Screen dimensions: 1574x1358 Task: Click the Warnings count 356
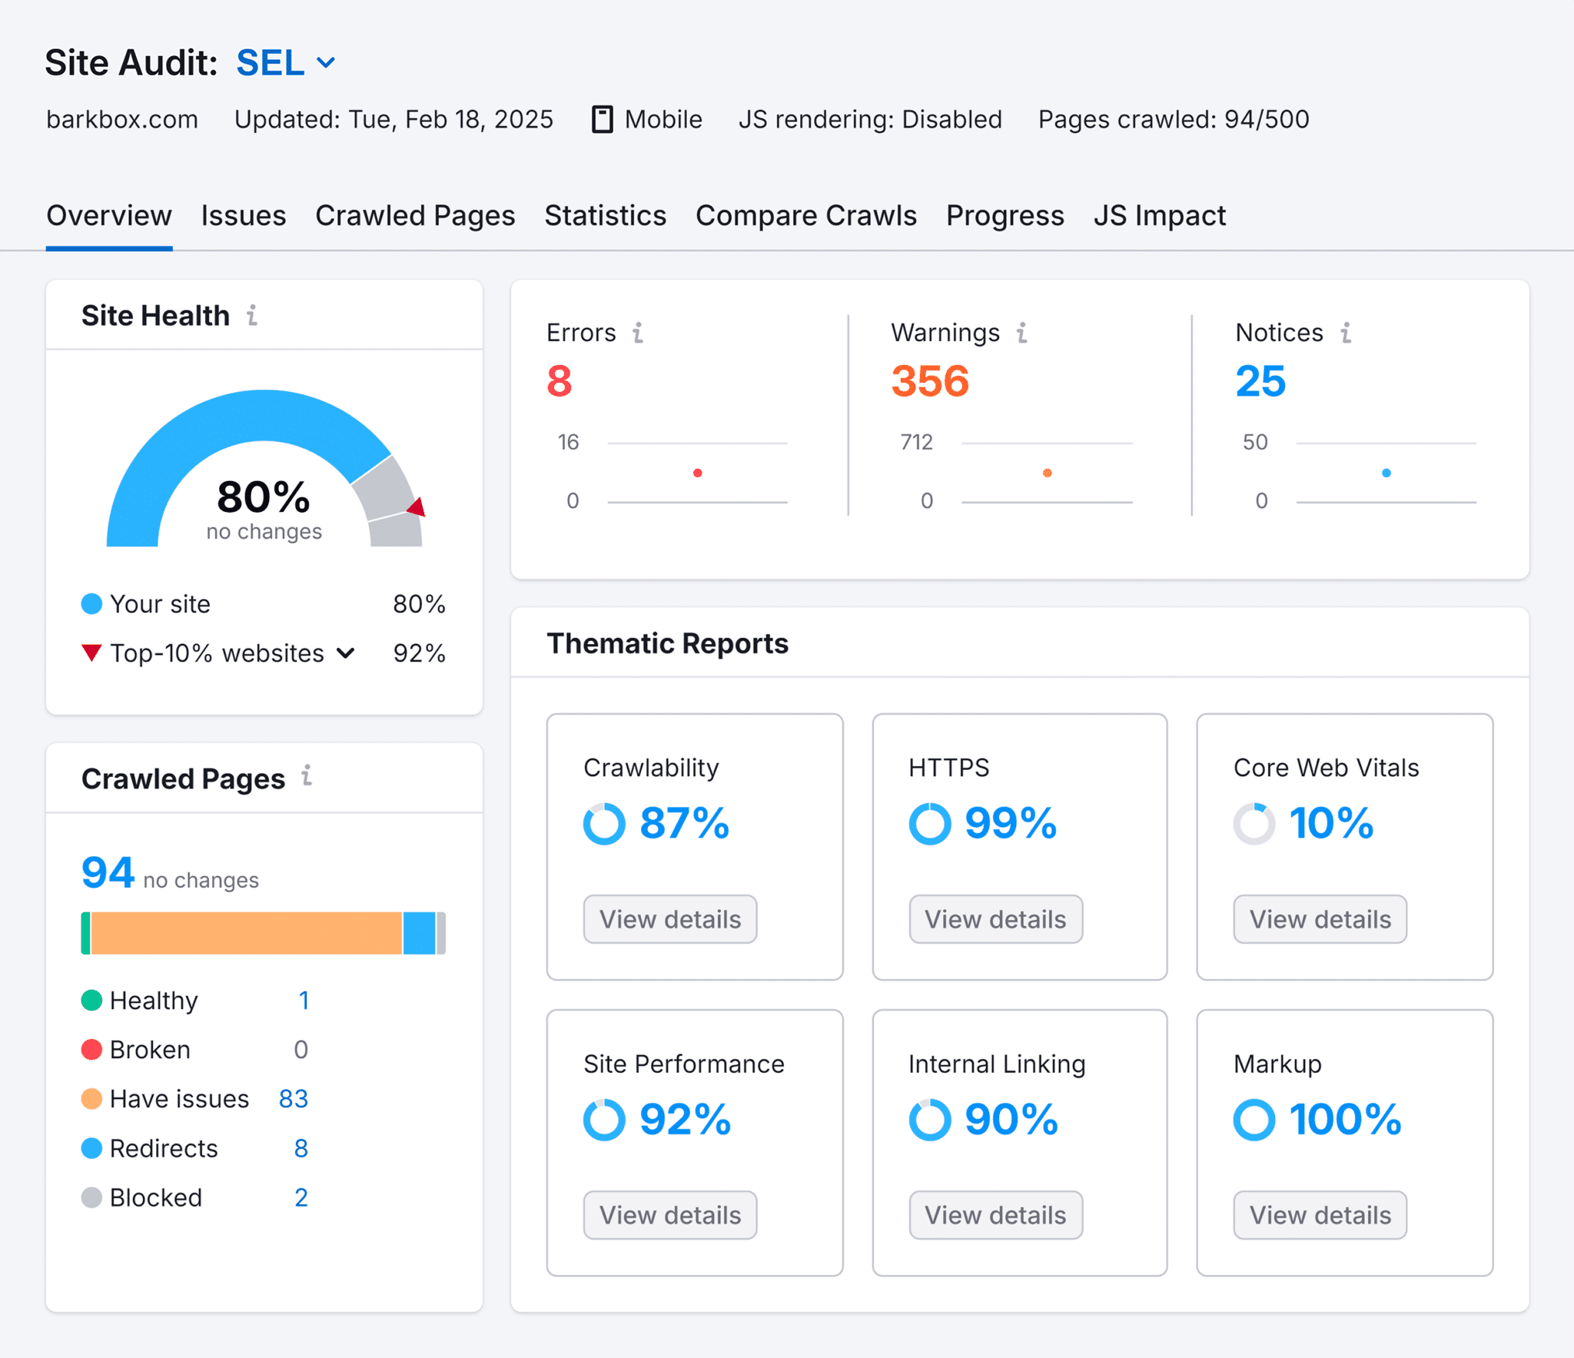[930, 381]
